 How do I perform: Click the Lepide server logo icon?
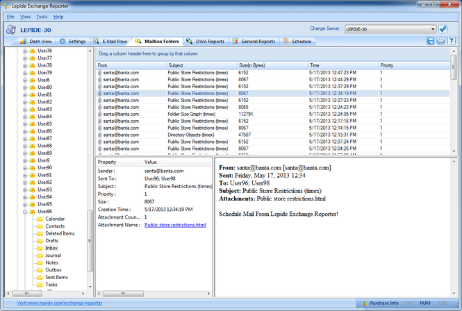pos(11,29)
